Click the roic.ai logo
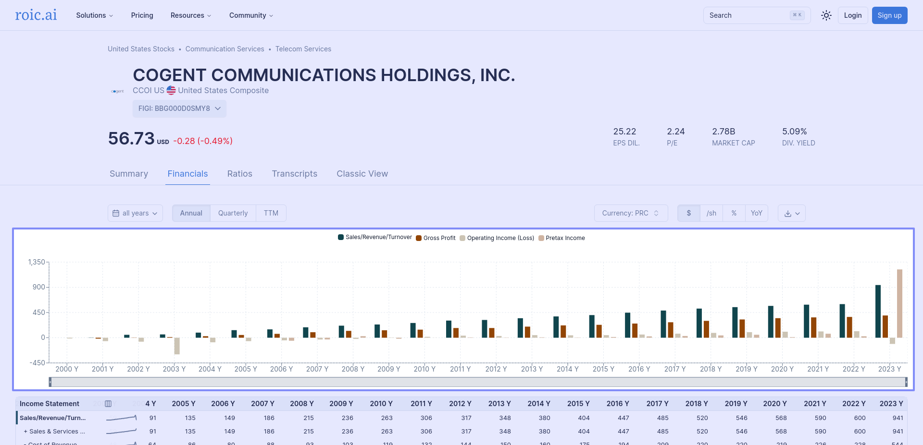The width and height of the screenshot is (923, 445). coord(36,15)
